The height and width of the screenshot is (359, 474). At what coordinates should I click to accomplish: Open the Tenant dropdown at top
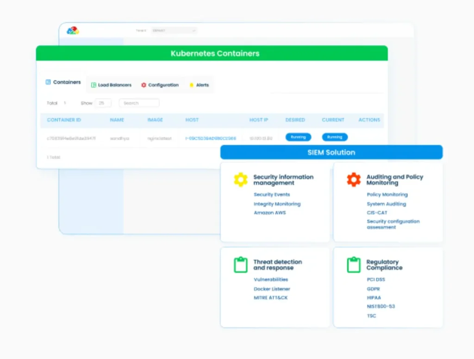(x=174, y=31)
